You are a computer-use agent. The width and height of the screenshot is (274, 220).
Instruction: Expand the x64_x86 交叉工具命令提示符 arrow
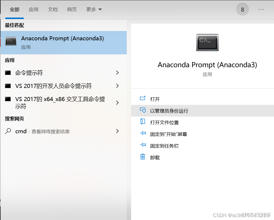[x=117, y=103]
